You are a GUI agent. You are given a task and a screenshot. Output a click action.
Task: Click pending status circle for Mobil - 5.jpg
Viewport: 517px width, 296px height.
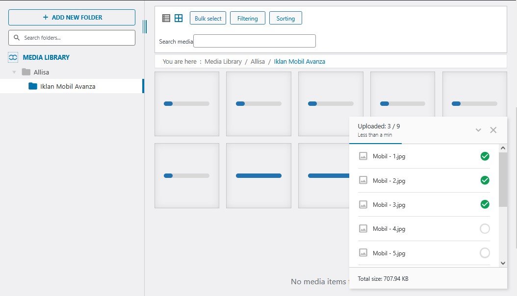point(485,253)
